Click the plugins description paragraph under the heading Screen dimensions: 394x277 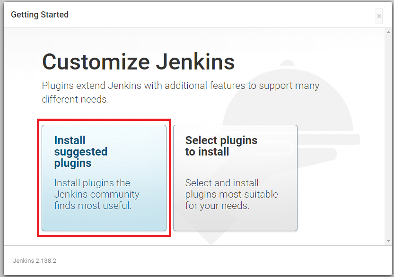pyautogui.click(x=180, y=92)
